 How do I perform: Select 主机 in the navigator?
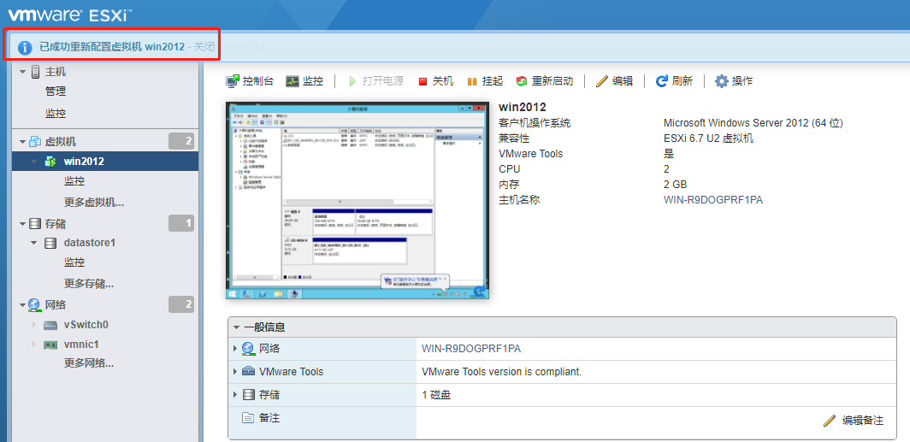(55, 72)
